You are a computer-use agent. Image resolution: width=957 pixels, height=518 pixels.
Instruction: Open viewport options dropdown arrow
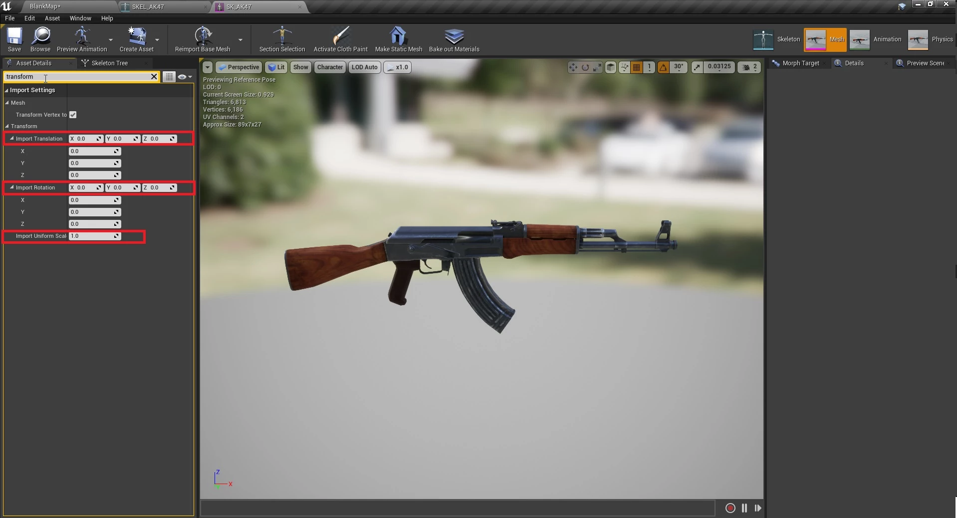(207, 67)
